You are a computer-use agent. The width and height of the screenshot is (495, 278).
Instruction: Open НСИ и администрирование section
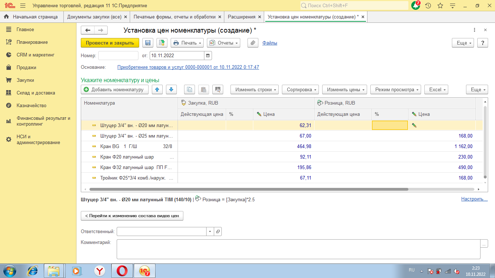coord(38,139)
